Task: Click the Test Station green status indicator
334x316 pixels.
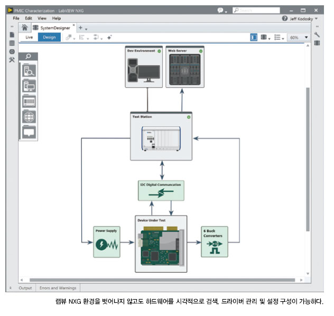Action: point(189,117)
